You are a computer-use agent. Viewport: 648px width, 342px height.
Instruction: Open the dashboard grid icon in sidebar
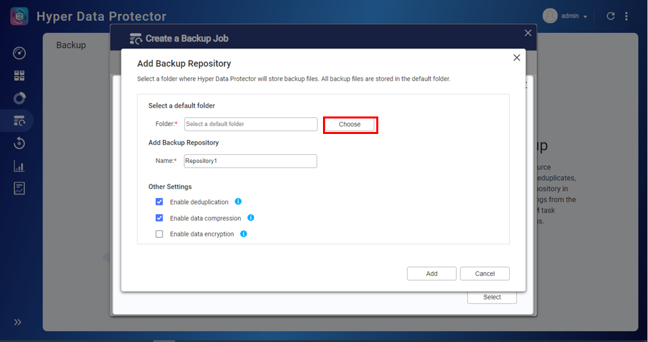coord(19,76)
